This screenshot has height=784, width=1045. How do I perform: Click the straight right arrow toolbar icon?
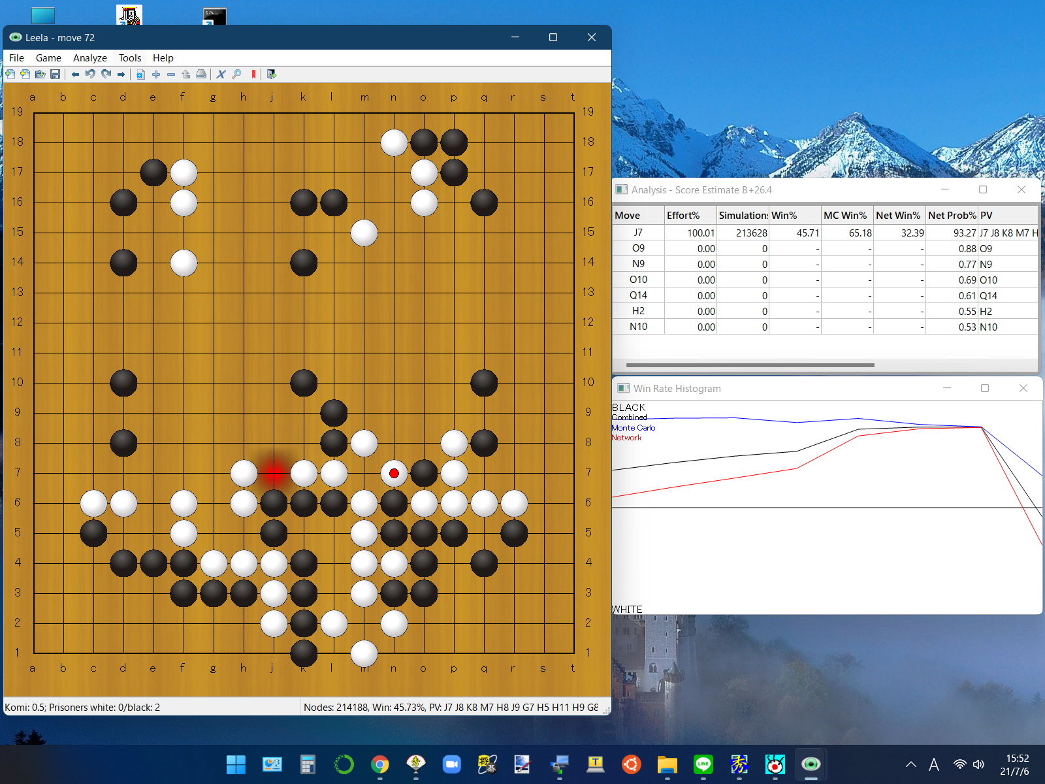(x=121, y=74)
